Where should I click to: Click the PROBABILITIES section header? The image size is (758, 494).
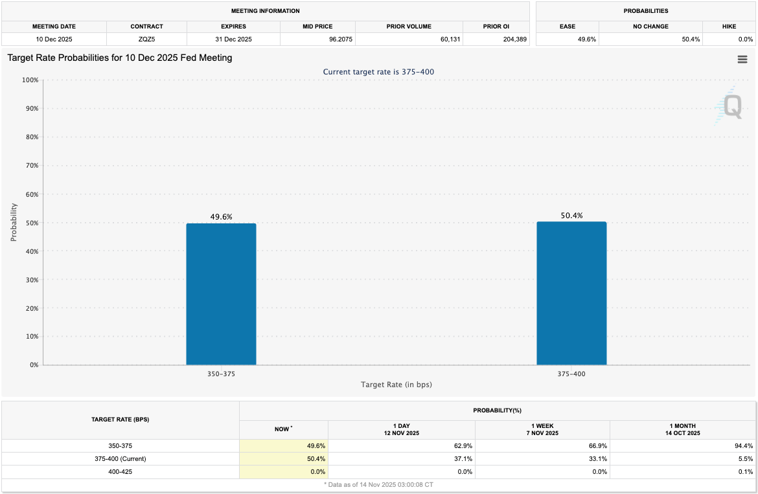645,11
